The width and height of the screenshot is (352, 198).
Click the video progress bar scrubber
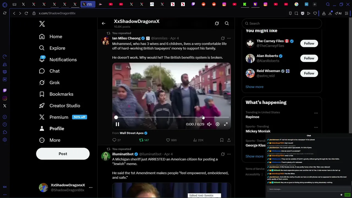116,117
